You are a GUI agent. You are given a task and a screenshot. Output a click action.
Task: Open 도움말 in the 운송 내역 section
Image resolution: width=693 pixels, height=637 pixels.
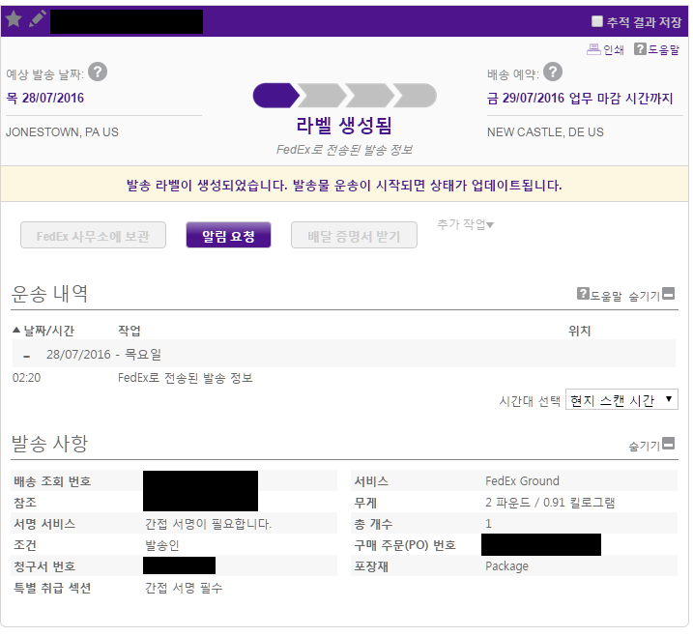pyautogui.click(x=599, y=295)
